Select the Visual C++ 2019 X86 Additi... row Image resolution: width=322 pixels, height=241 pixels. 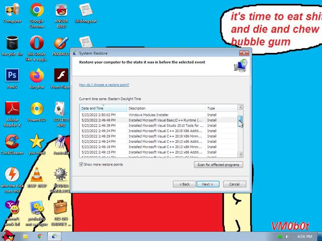(x=158, y=131)
